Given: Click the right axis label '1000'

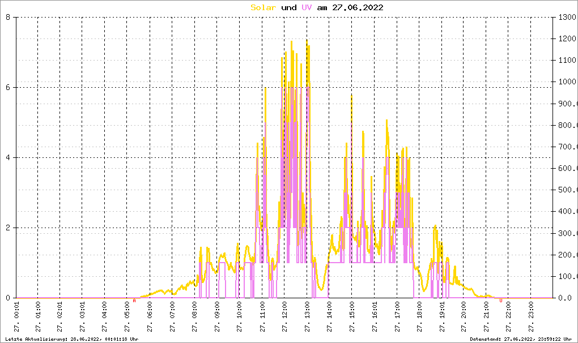Looking at the screenshot, I should (x=567, y=82).
